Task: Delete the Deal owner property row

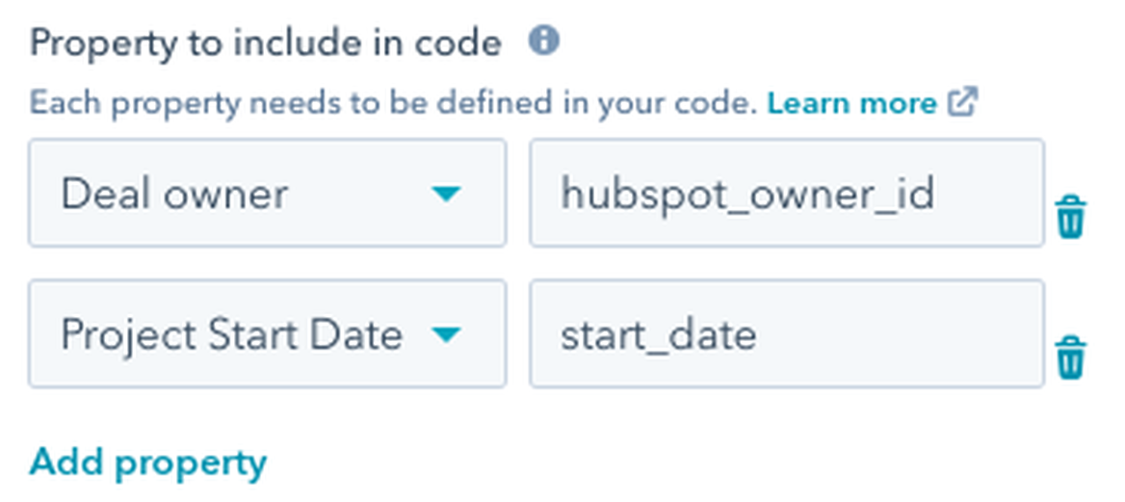Action: 1071,216
